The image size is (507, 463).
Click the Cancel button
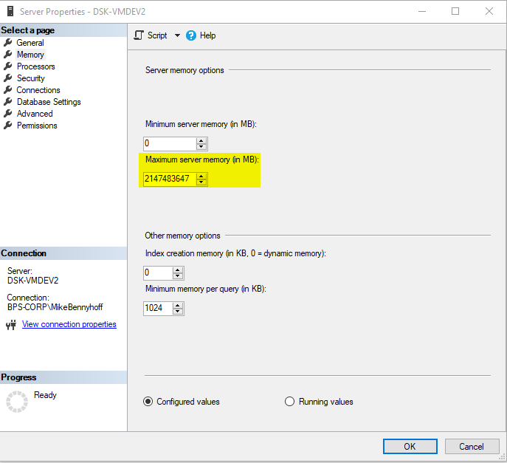472,447
